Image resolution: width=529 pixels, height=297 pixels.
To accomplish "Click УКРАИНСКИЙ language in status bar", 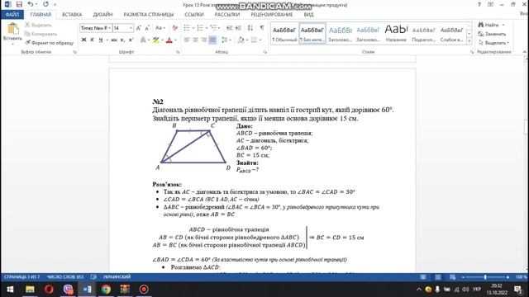I will tap(117, 277).
